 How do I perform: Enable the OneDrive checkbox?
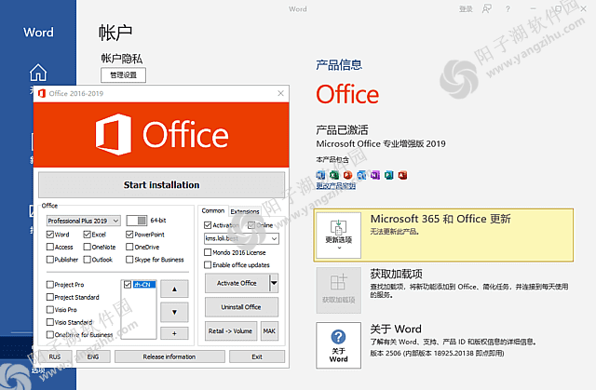click(129, 247)
